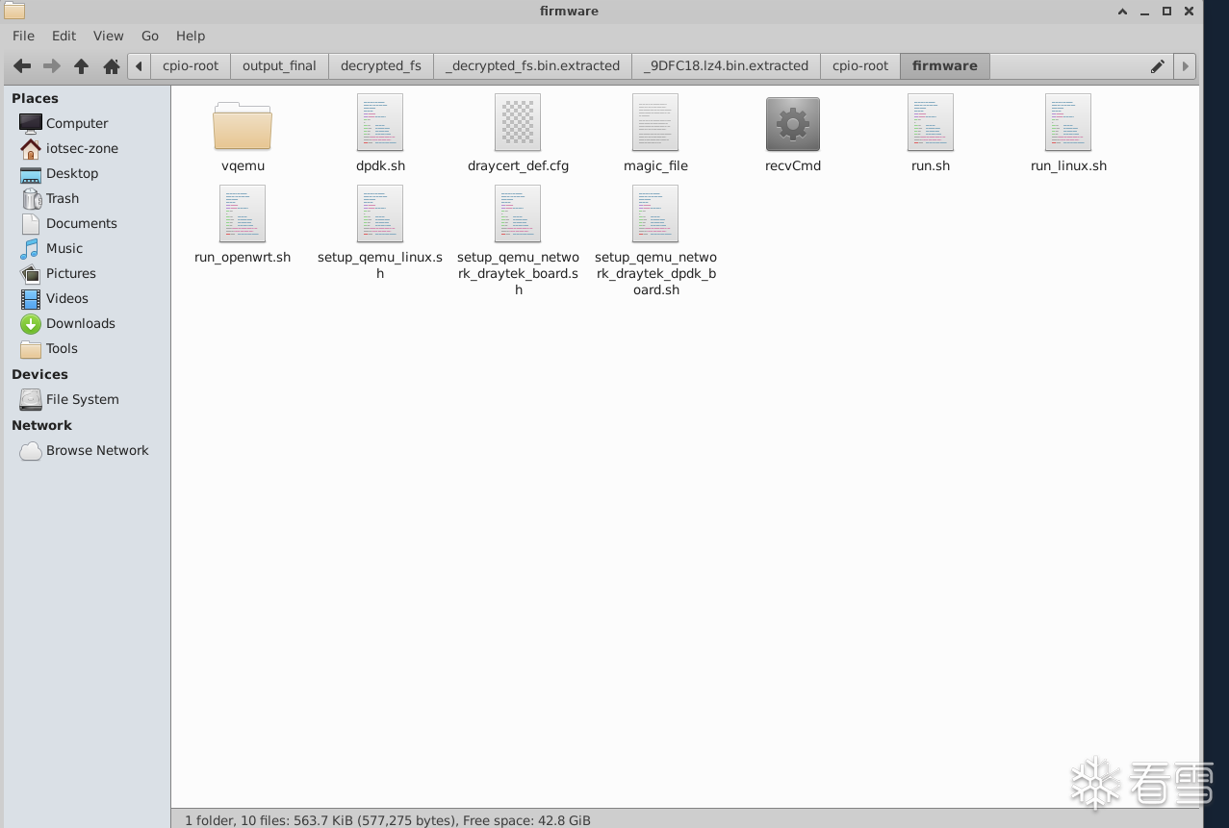Select the run_linux.sh script icon
This screenshot has height=828, width=1229.
(x=1068, y=122)
